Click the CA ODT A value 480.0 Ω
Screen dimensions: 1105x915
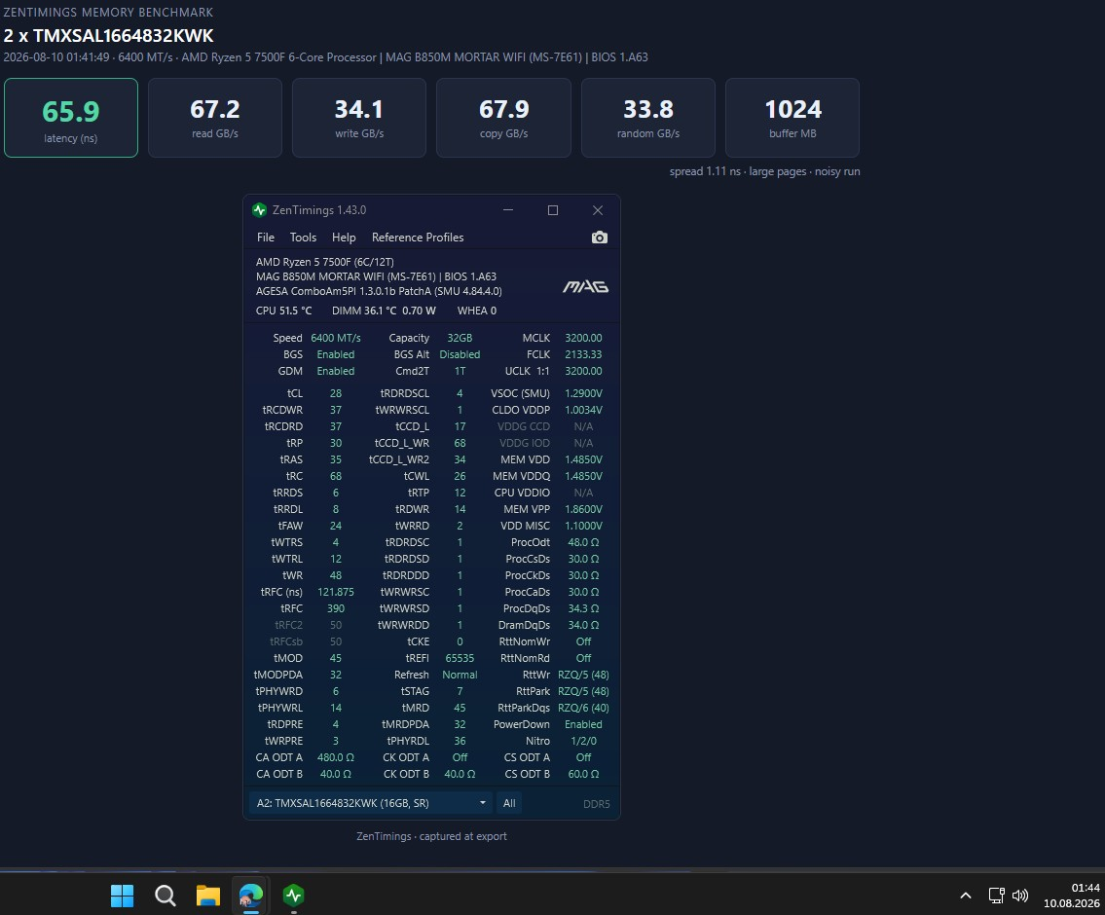click(x=336, y=757)
